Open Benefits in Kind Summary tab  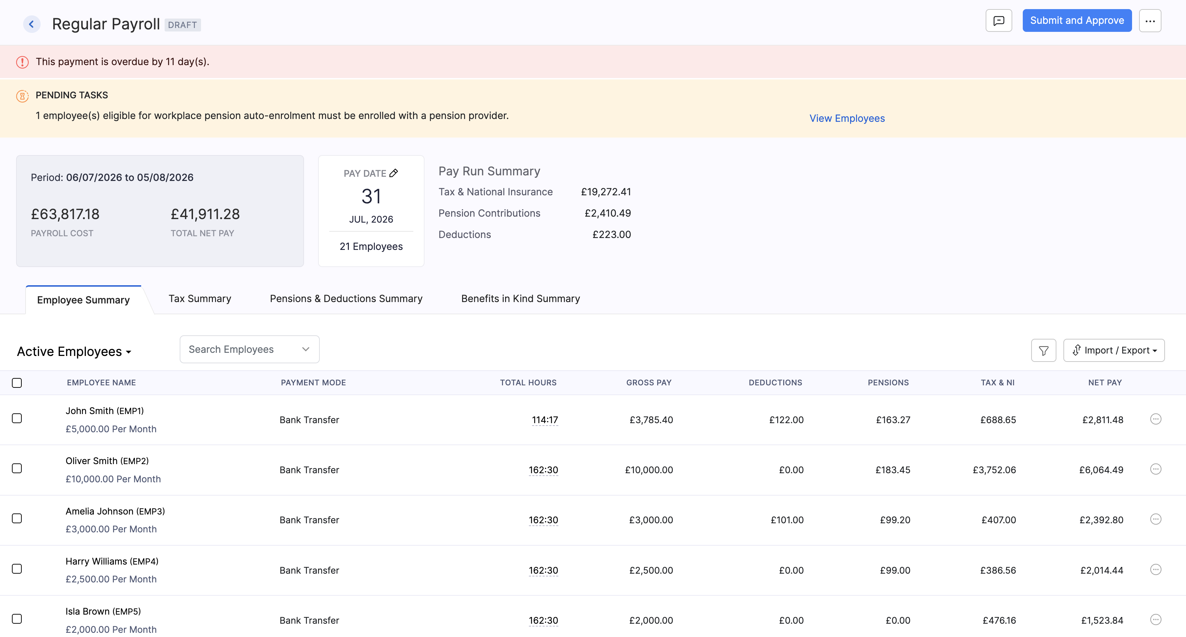(521, 299)
